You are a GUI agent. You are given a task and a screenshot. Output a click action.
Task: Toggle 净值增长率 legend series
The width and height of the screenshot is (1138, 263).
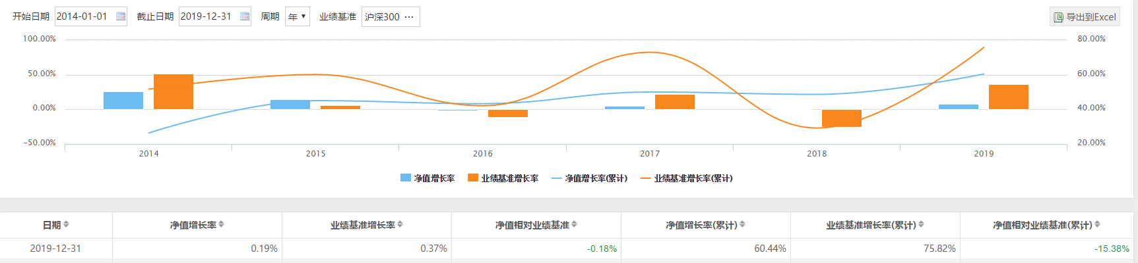427,178
